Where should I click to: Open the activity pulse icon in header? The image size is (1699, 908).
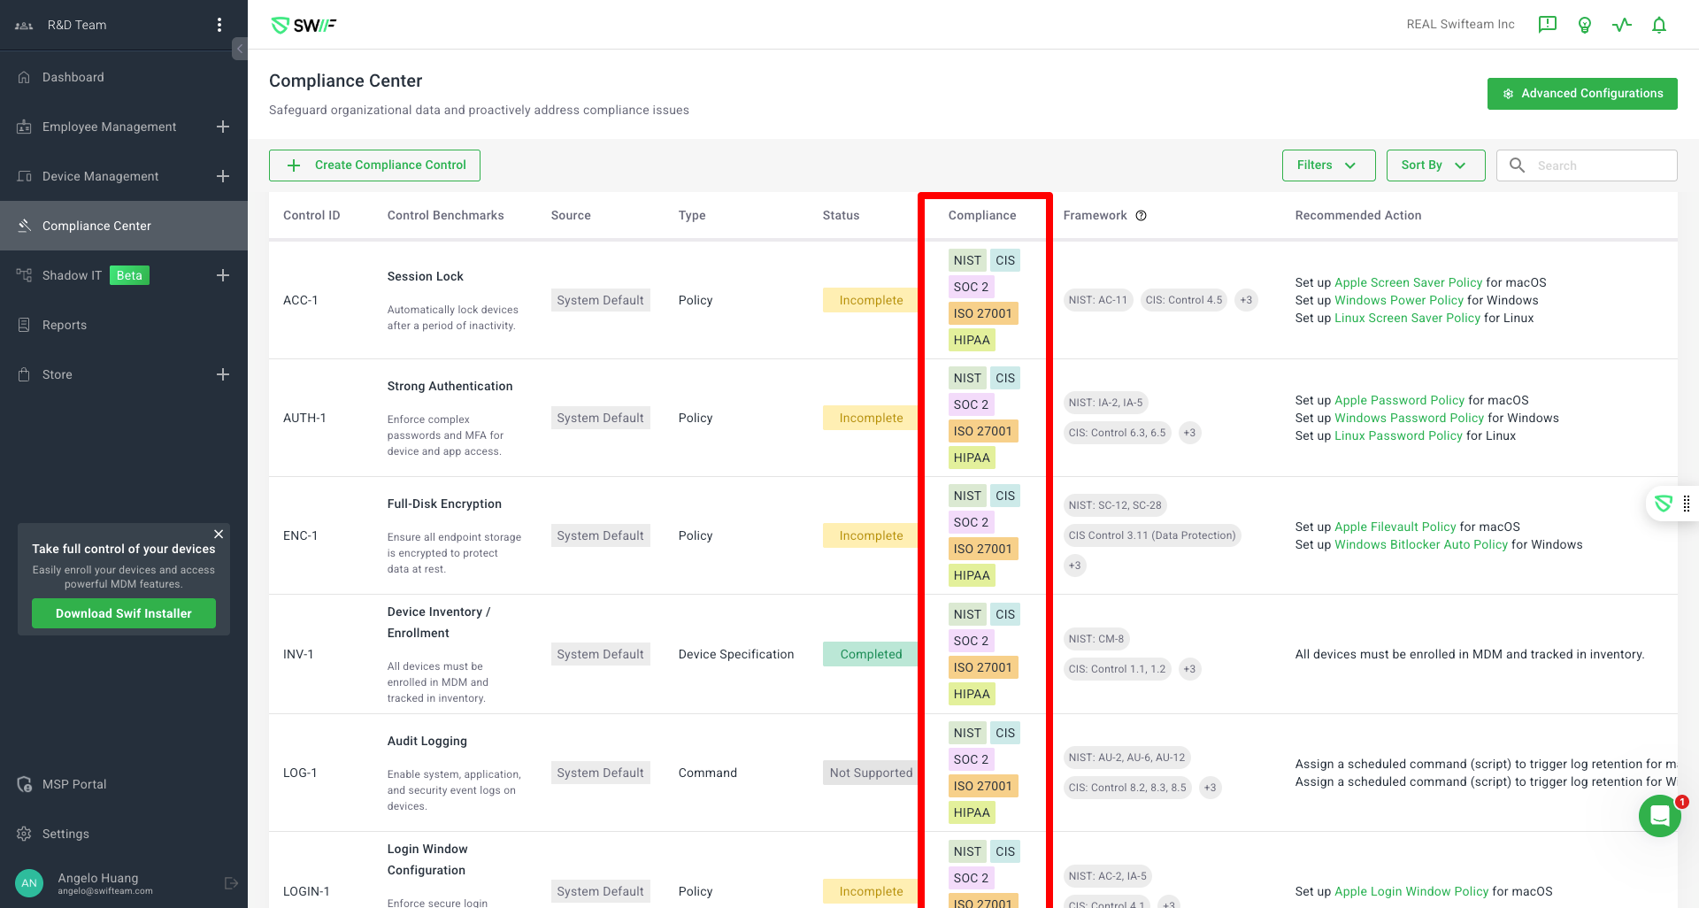pos(1621,25)
